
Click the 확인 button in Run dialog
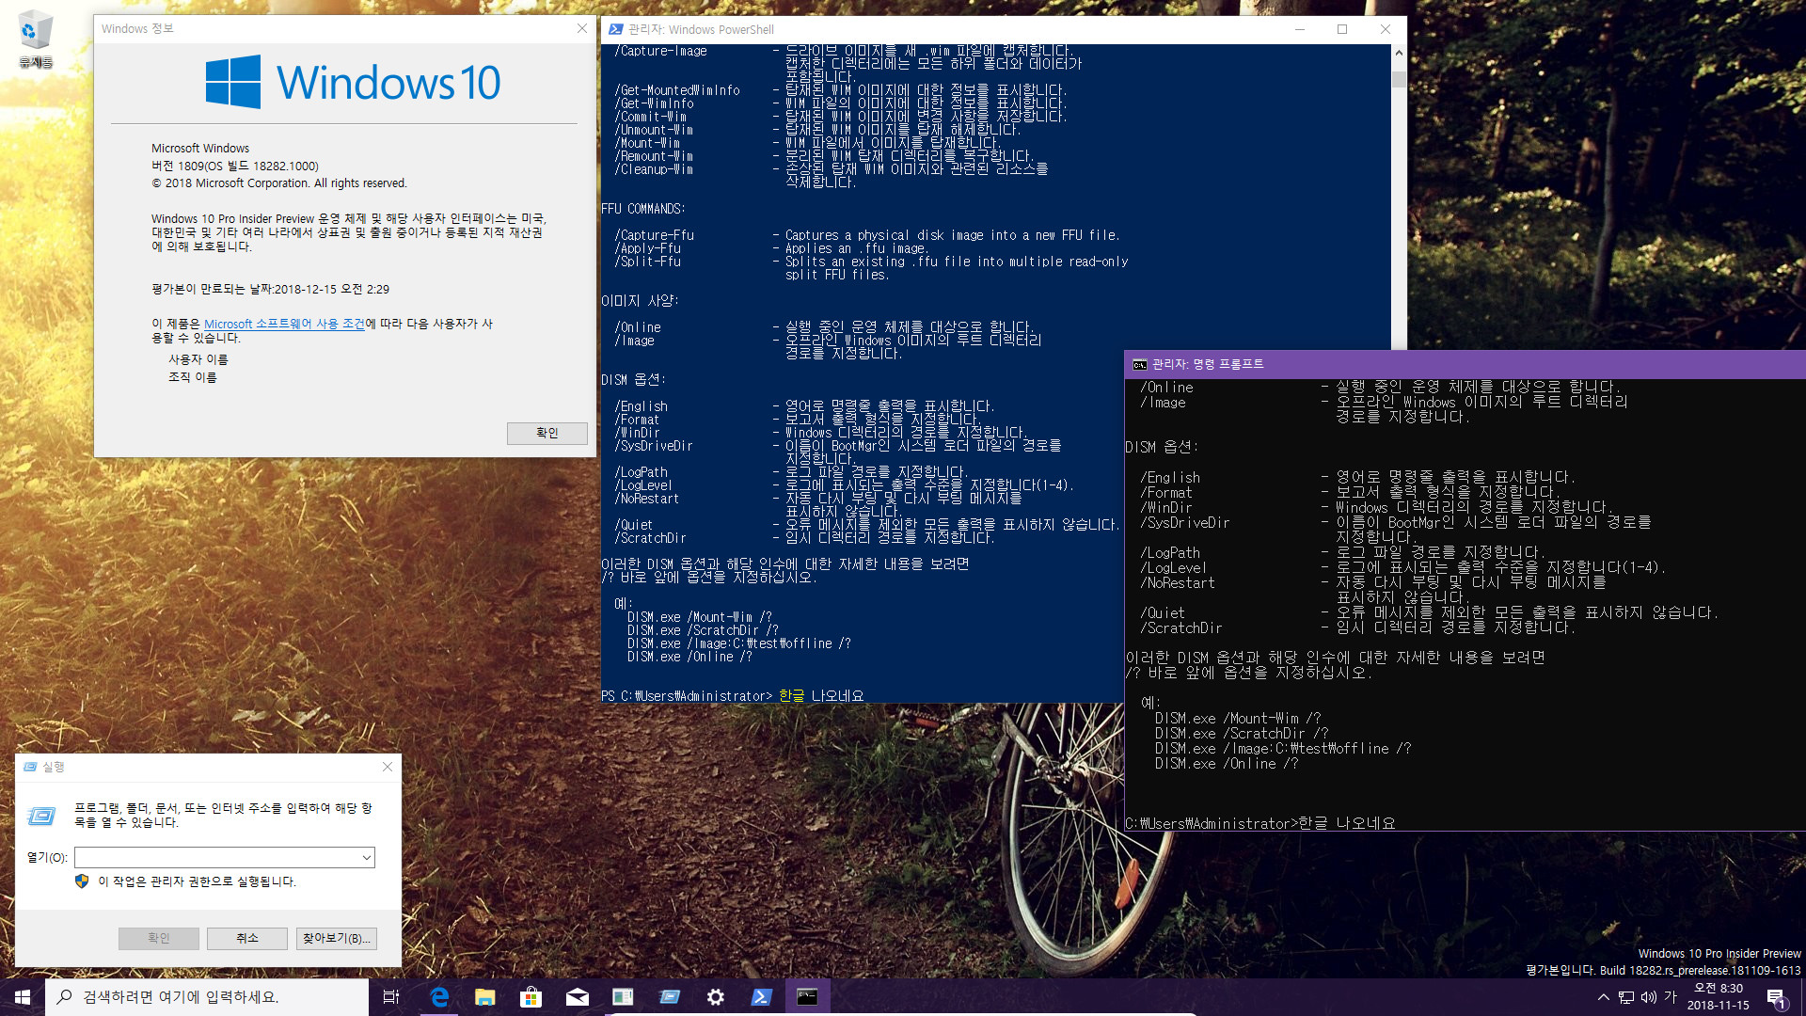pyautogui.click(x=159, y=938)
